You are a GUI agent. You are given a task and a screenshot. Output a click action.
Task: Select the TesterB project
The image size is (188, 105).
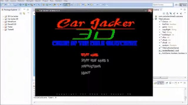[x=11, y=29]
